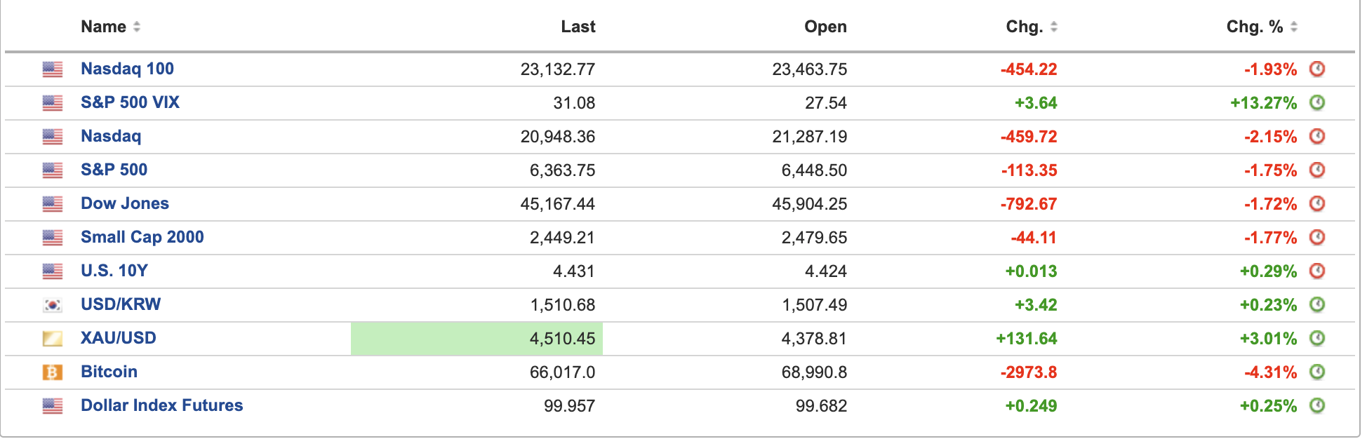
Task: Click the clock icon in Dollar Index Futures row
Action: 1317,405
